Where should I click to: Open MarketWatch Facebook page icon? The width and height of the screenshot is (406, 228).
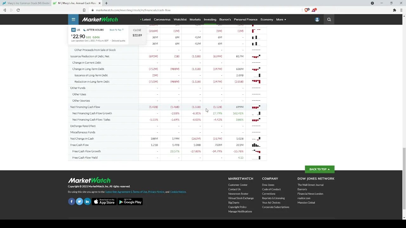[71, 201]
